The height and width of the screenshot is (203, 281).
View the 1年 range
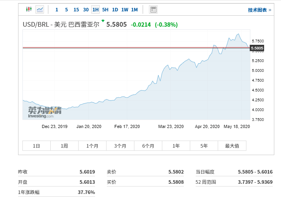(x=176, y=146)
